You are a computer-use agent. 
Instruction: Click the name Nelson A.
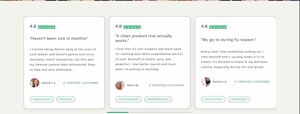(220, 82)
